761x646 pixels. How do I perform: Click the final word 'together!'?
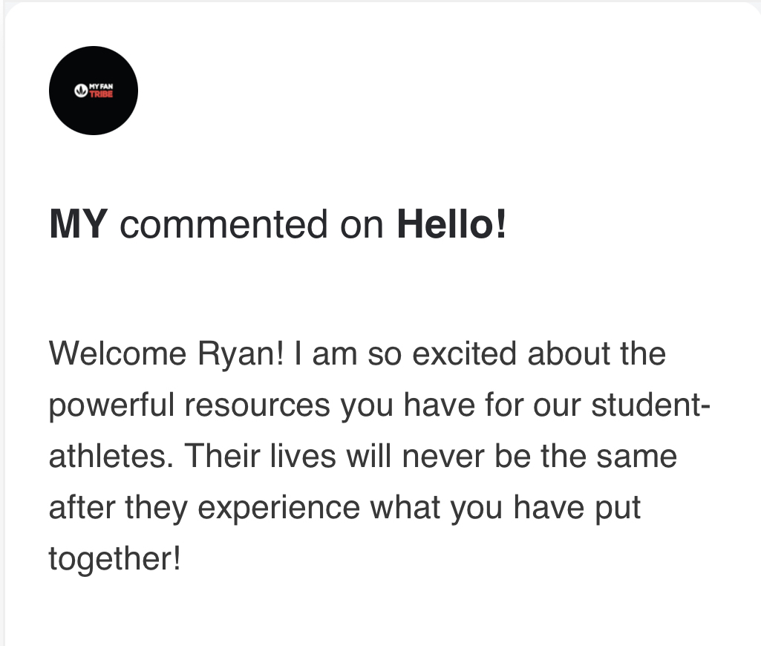[x=115, y=559]
